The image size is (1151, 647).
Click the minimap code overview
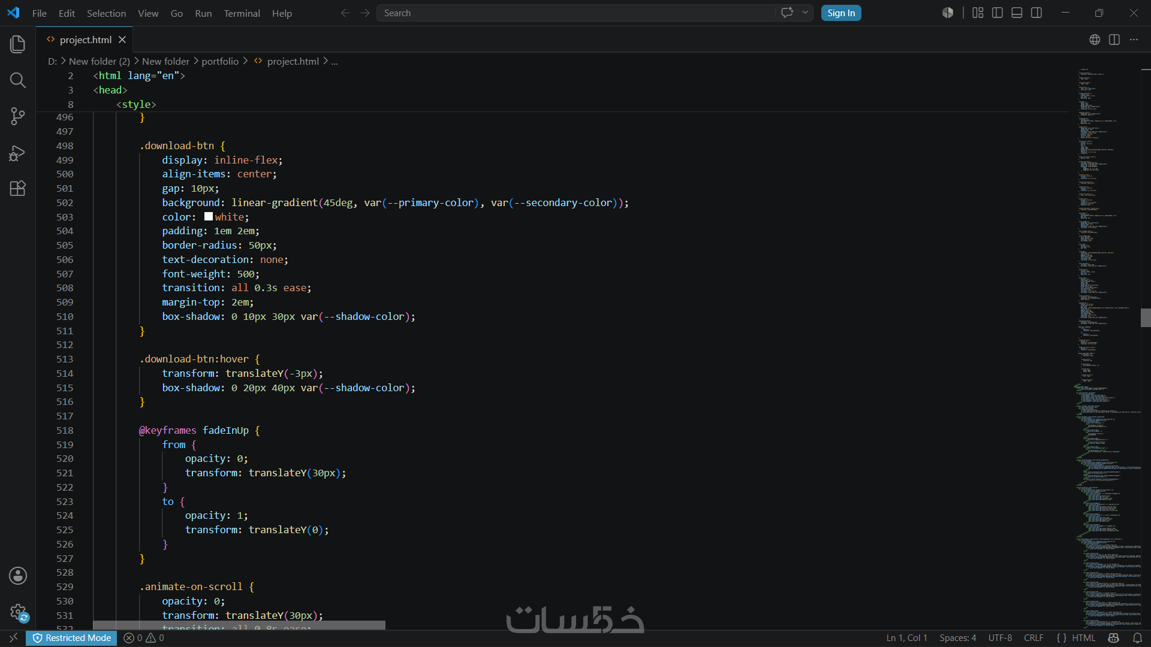[x=1106, y=347]
